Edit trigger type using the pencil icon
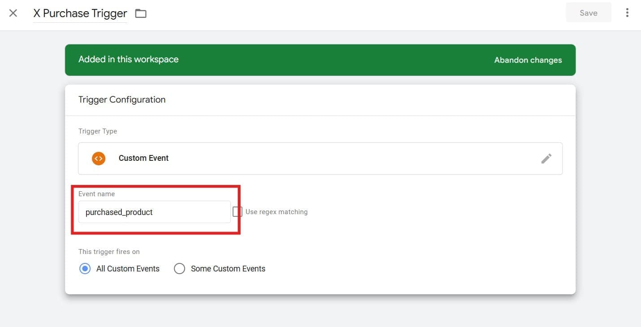Image resolution: width=641 pixels, height=327 pixels. click(x=546, y=158)
